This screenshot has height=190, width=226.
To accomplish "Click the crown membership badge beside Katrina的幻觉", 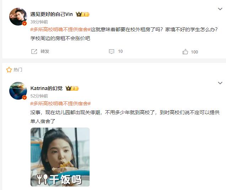I will (72, 88).
